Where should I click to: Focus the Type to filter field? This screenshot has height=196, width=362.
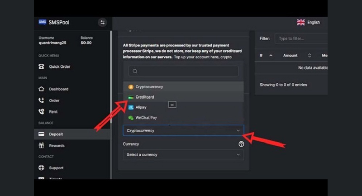click(301, 38)
